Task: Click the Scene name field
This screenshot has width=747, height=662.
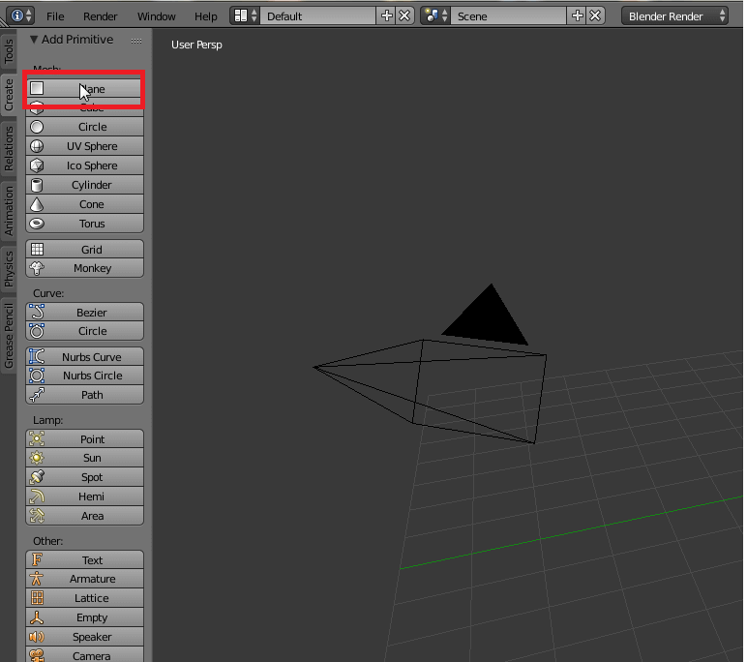Action: [509, 15]
